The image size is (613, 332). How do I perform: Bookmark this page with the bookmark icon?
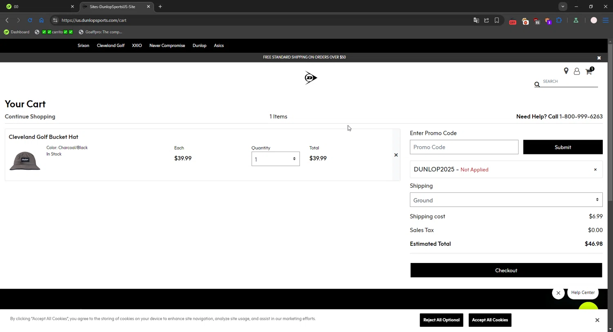497,20
